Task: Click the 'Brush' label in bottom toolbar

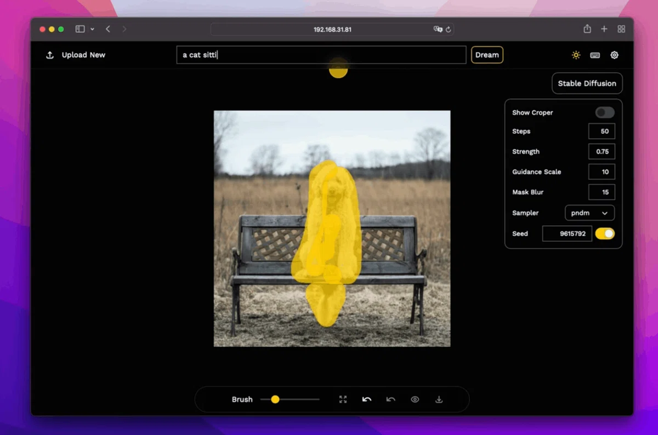Action: (242, 399)
